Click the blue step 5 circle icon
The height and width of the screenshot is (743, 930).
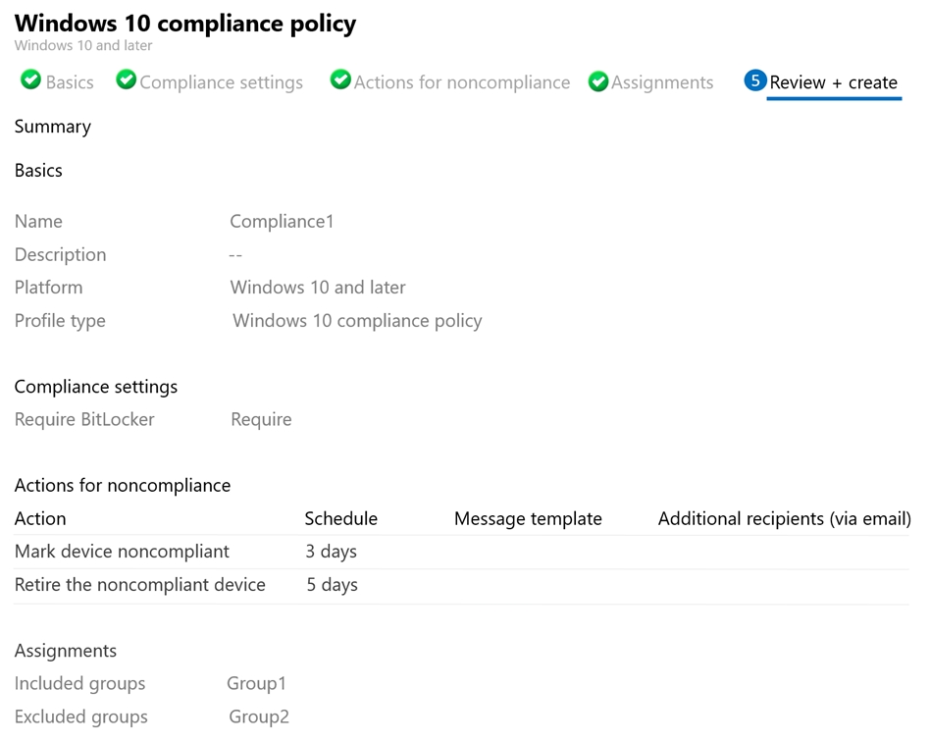point(755,80)
